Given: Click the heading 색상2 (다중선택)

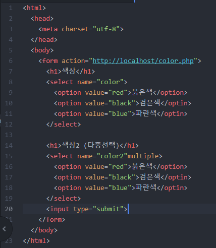Looking at the screenshot, I should pyautogui.click(x=92, y=146).
